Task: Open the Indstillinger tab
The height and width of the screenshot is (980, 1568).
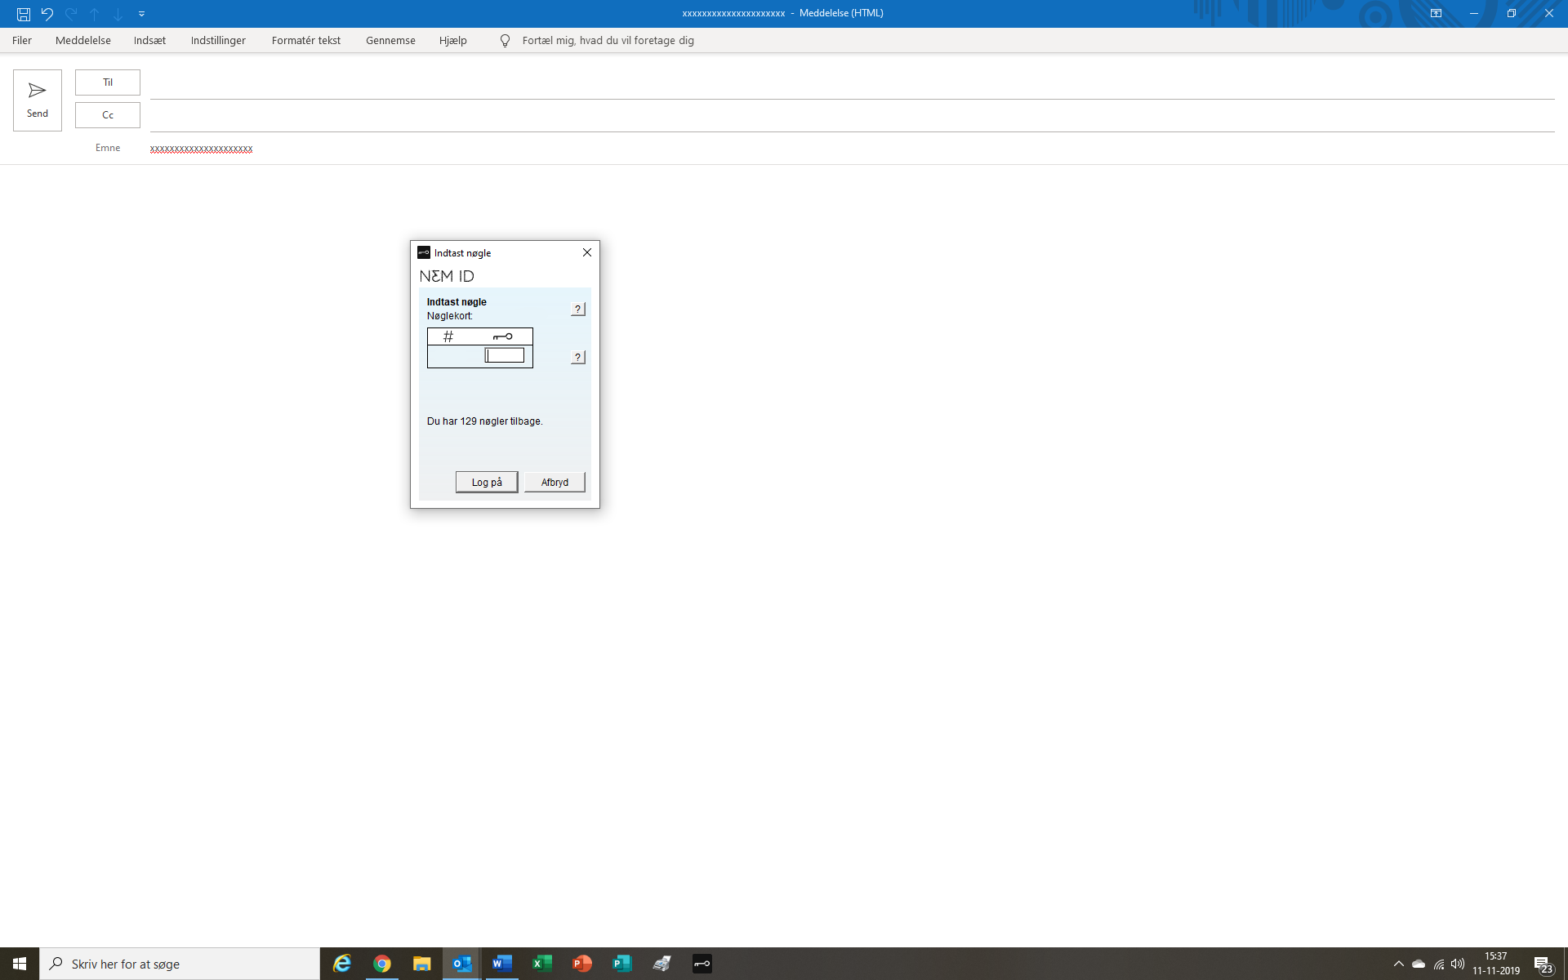Action: (218, 41)
